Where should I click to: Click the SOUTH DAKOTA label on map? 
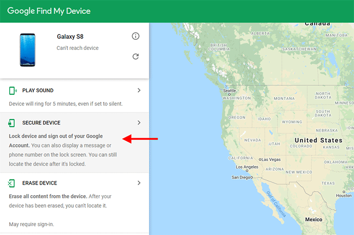click(323, 113)
